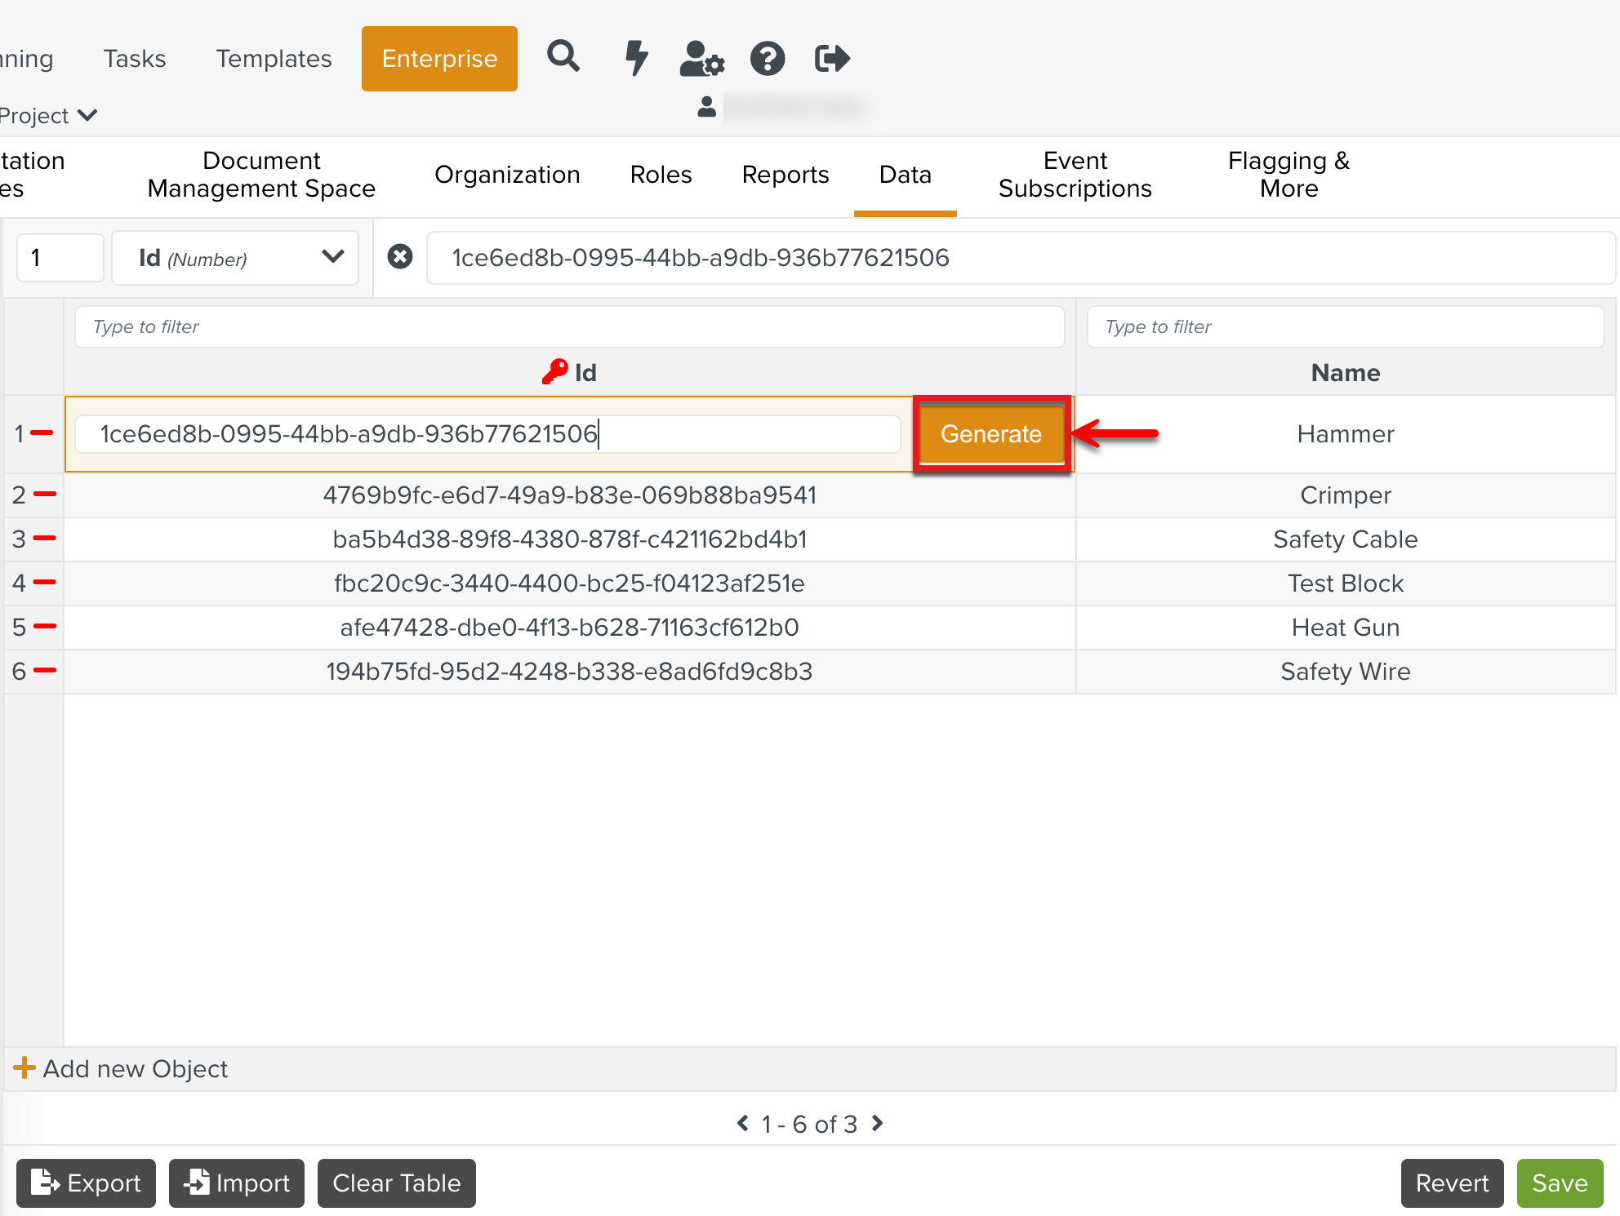Open user settings gear icon
Image resolution: width=1620 pixels, height=1216 pixels.
click(x=701, y=58)
